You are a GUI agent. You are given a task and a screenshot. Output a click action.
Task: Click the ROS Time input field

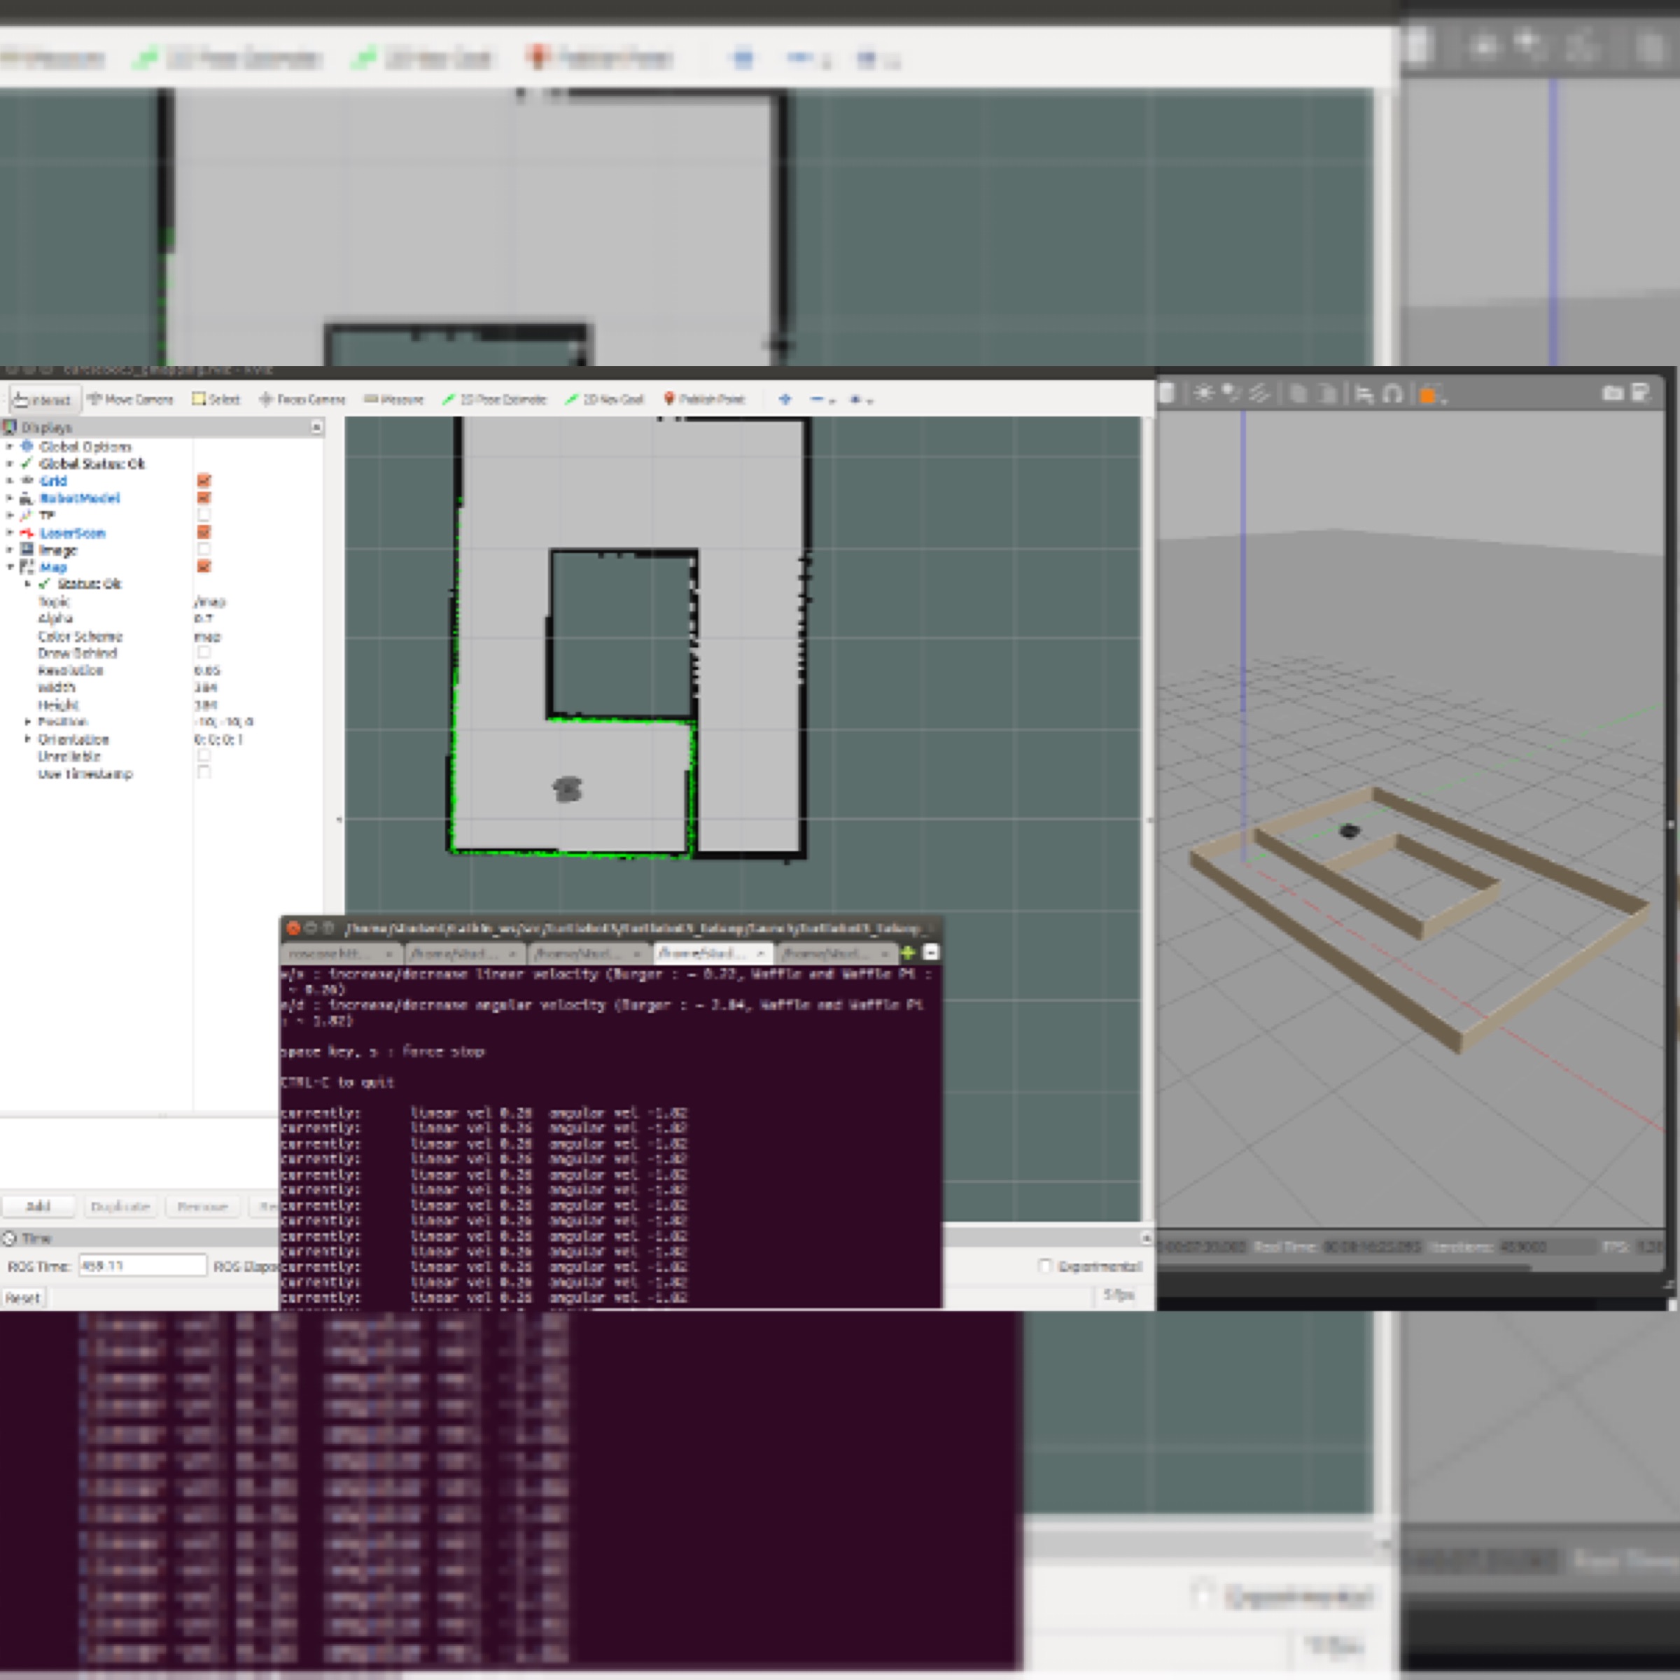click(x=143, y=1266)
